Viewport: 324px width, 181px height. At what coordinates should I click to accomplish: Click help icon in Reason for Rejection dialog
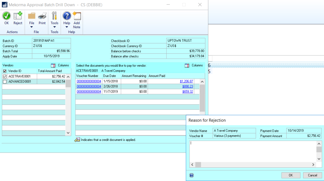point(191,175)
